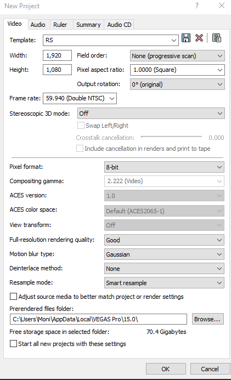Select the Video tab
Viewport: 231px width, 380px height.
15,24
